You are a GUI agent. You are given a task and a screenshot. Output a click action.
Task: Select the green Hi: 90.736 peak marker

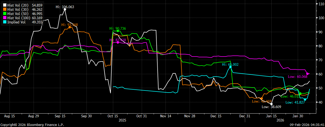118,31
